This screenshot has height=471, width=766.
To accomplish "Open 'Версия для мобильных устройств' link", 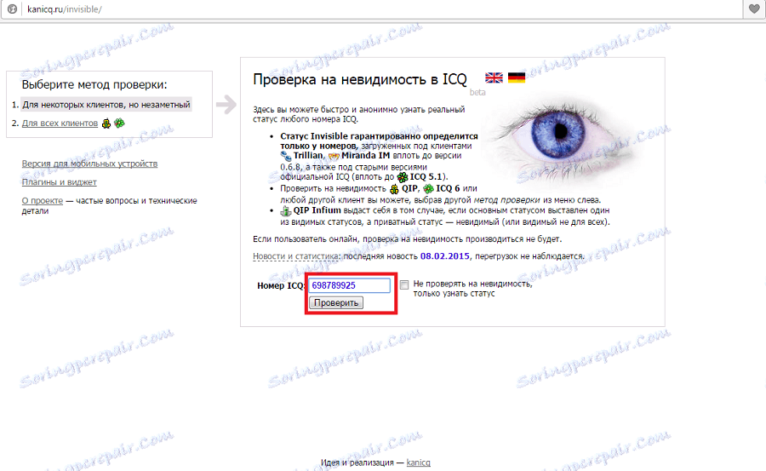I will coord(89,164).
